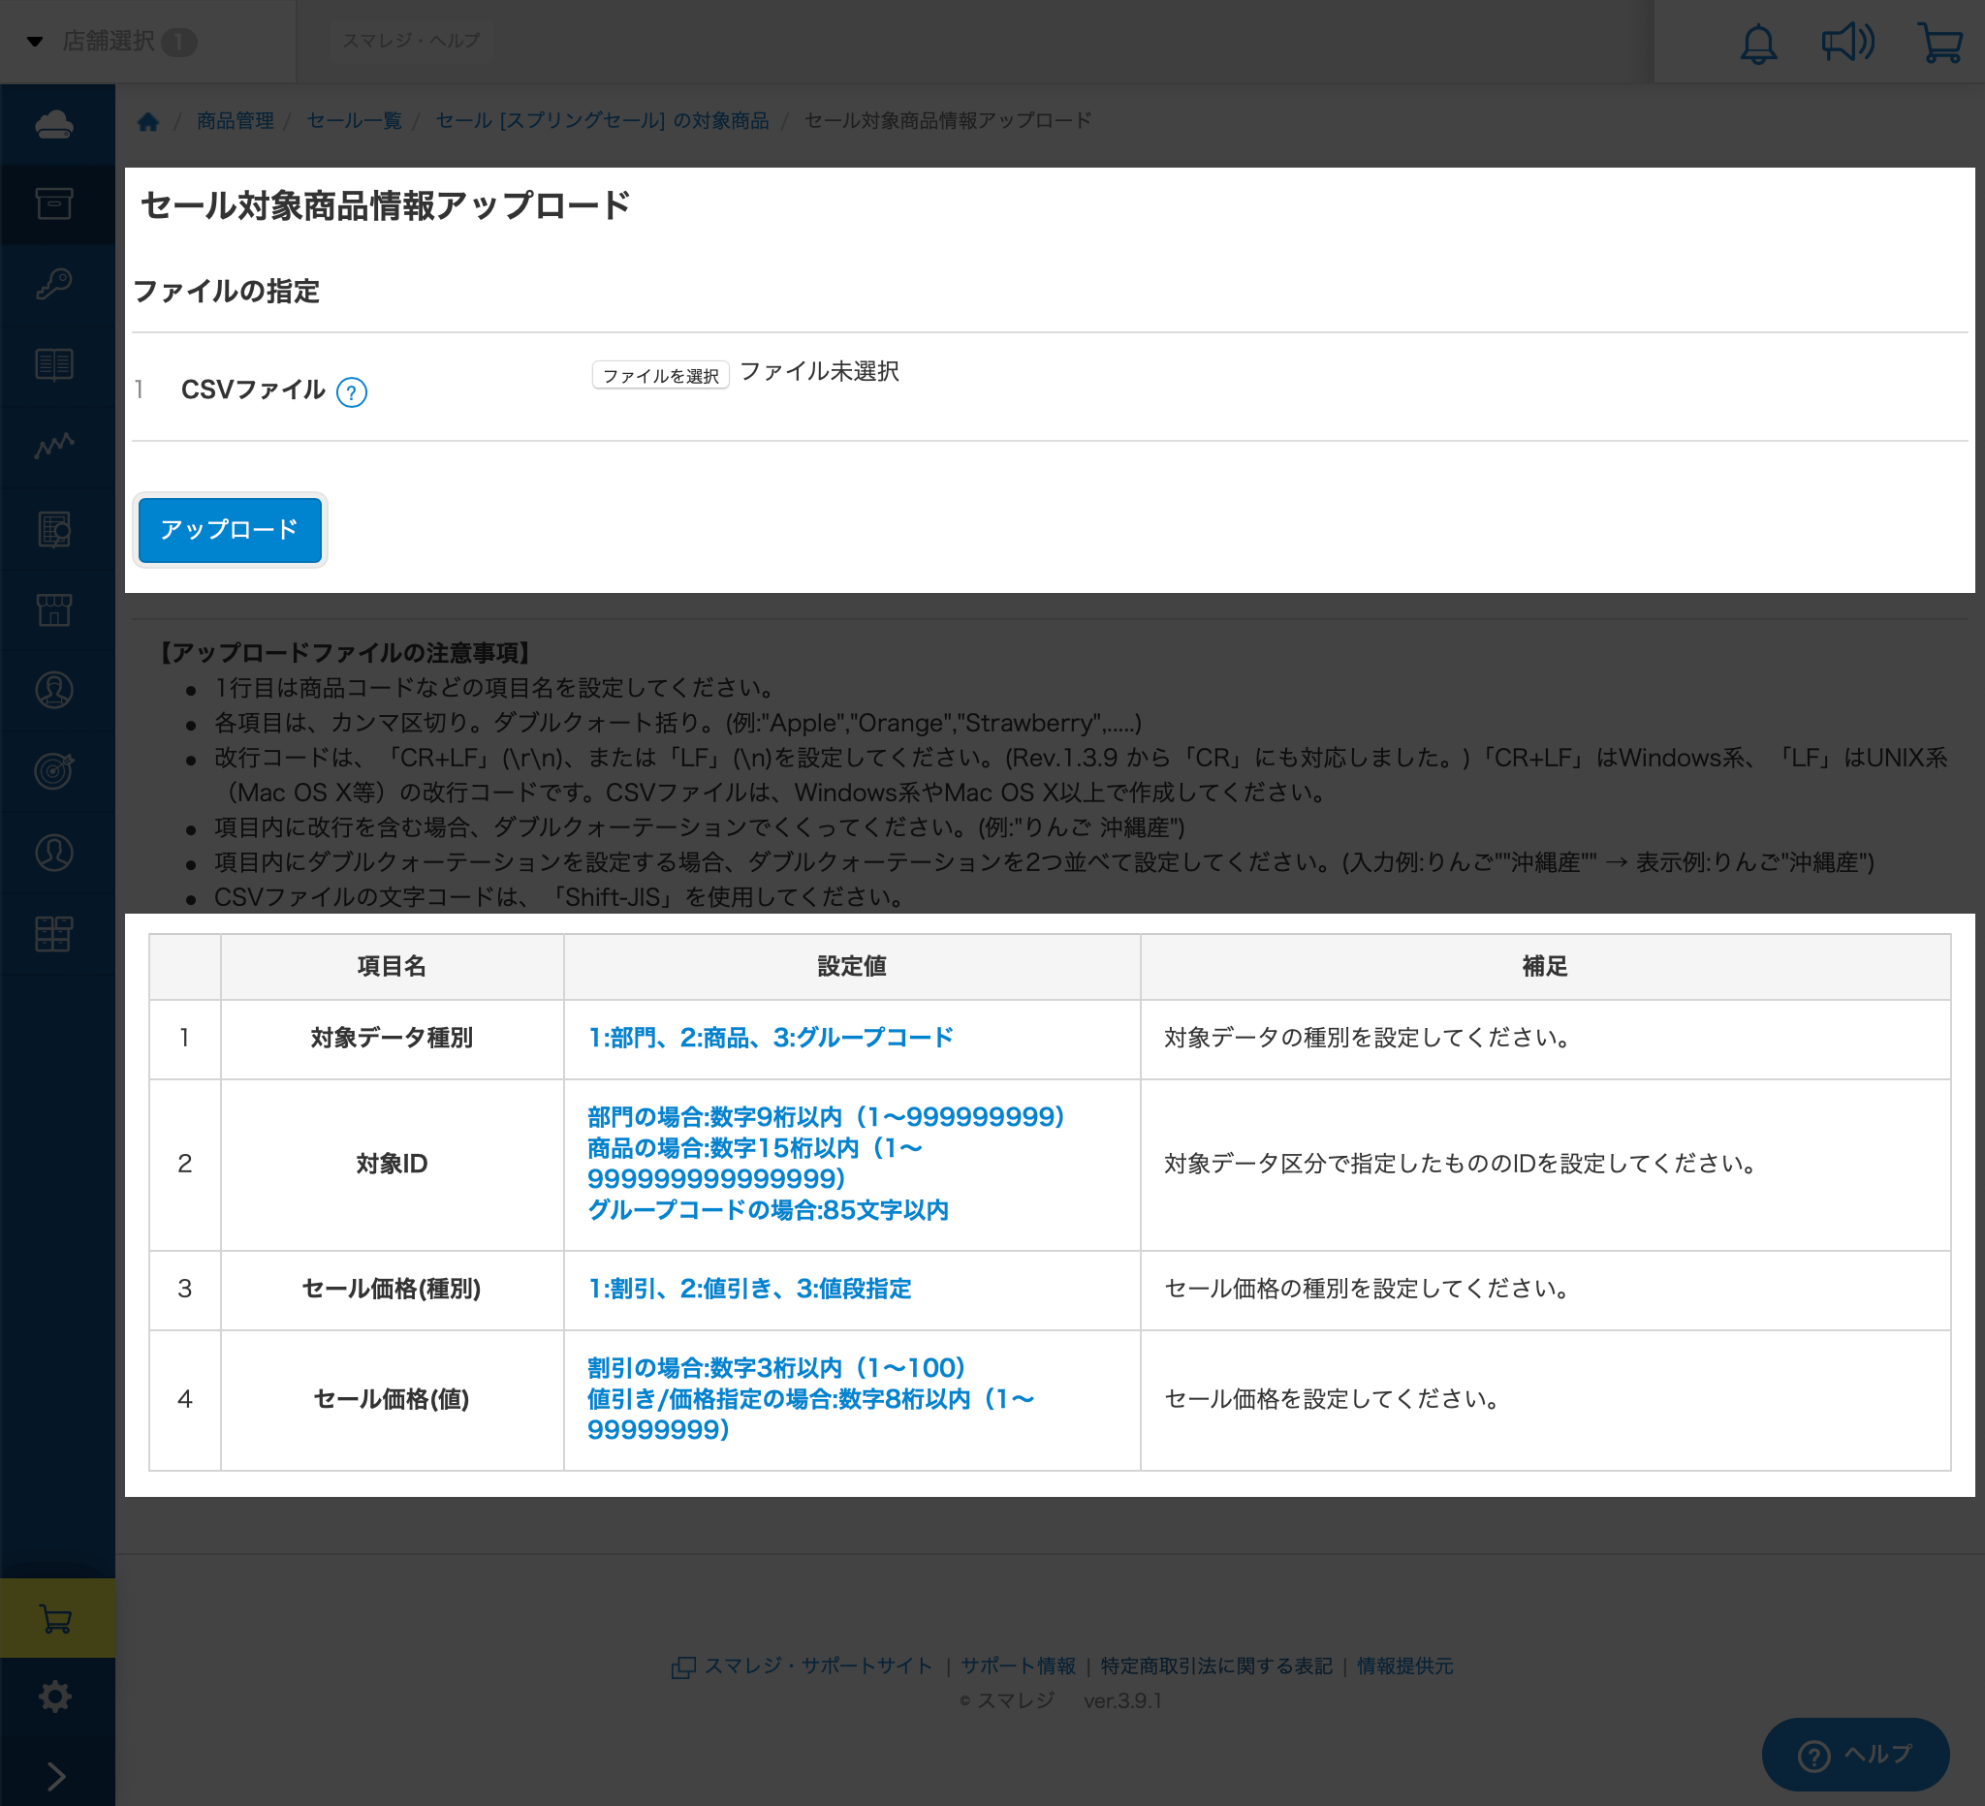The image size is (1985, 1806).
Task: Open the sales analysis line-chart icon
Action: point(54,446)
